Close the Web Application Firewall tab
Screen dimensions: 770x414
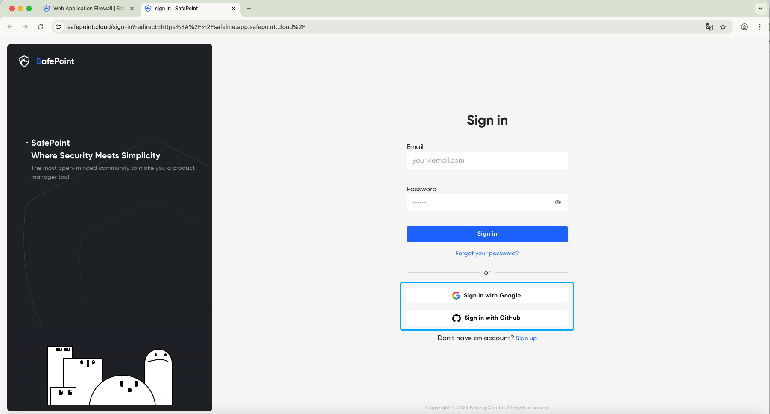tap(132, 9)
